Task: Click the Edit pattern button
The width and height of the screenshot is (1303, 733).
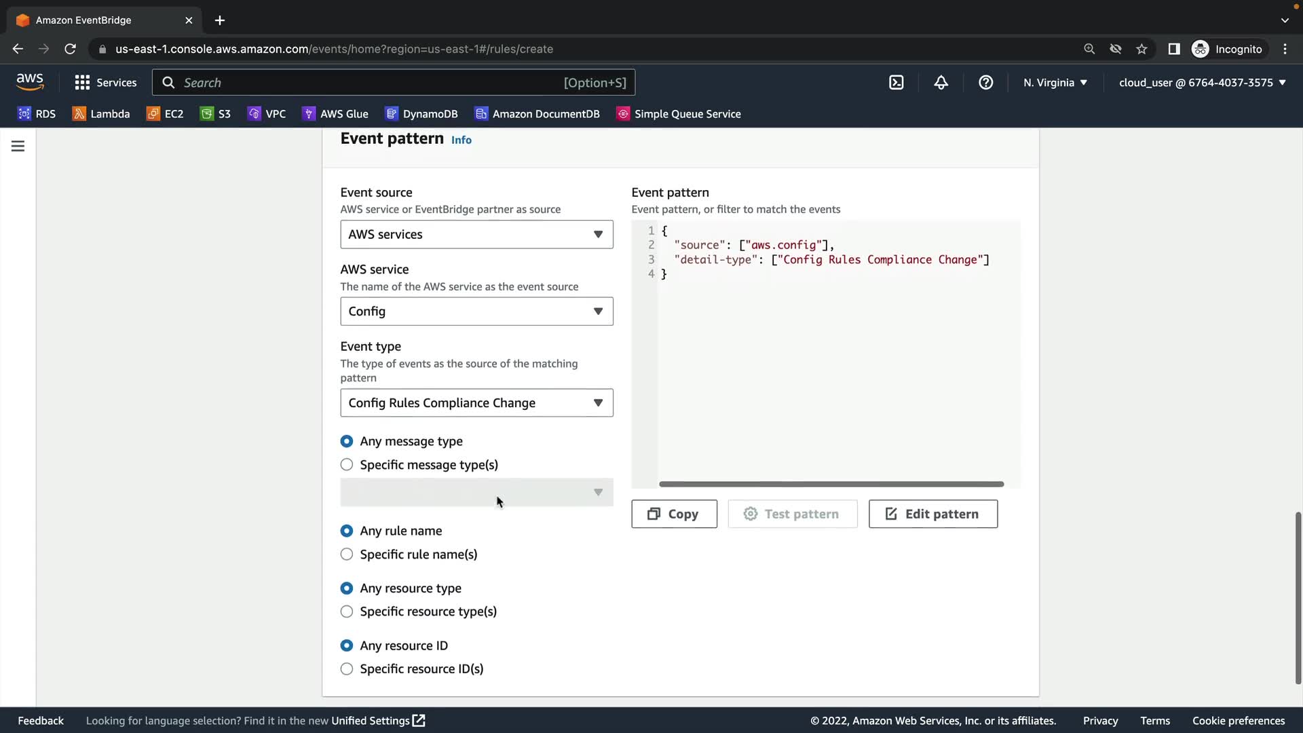Action: click(x=932, y=514)
